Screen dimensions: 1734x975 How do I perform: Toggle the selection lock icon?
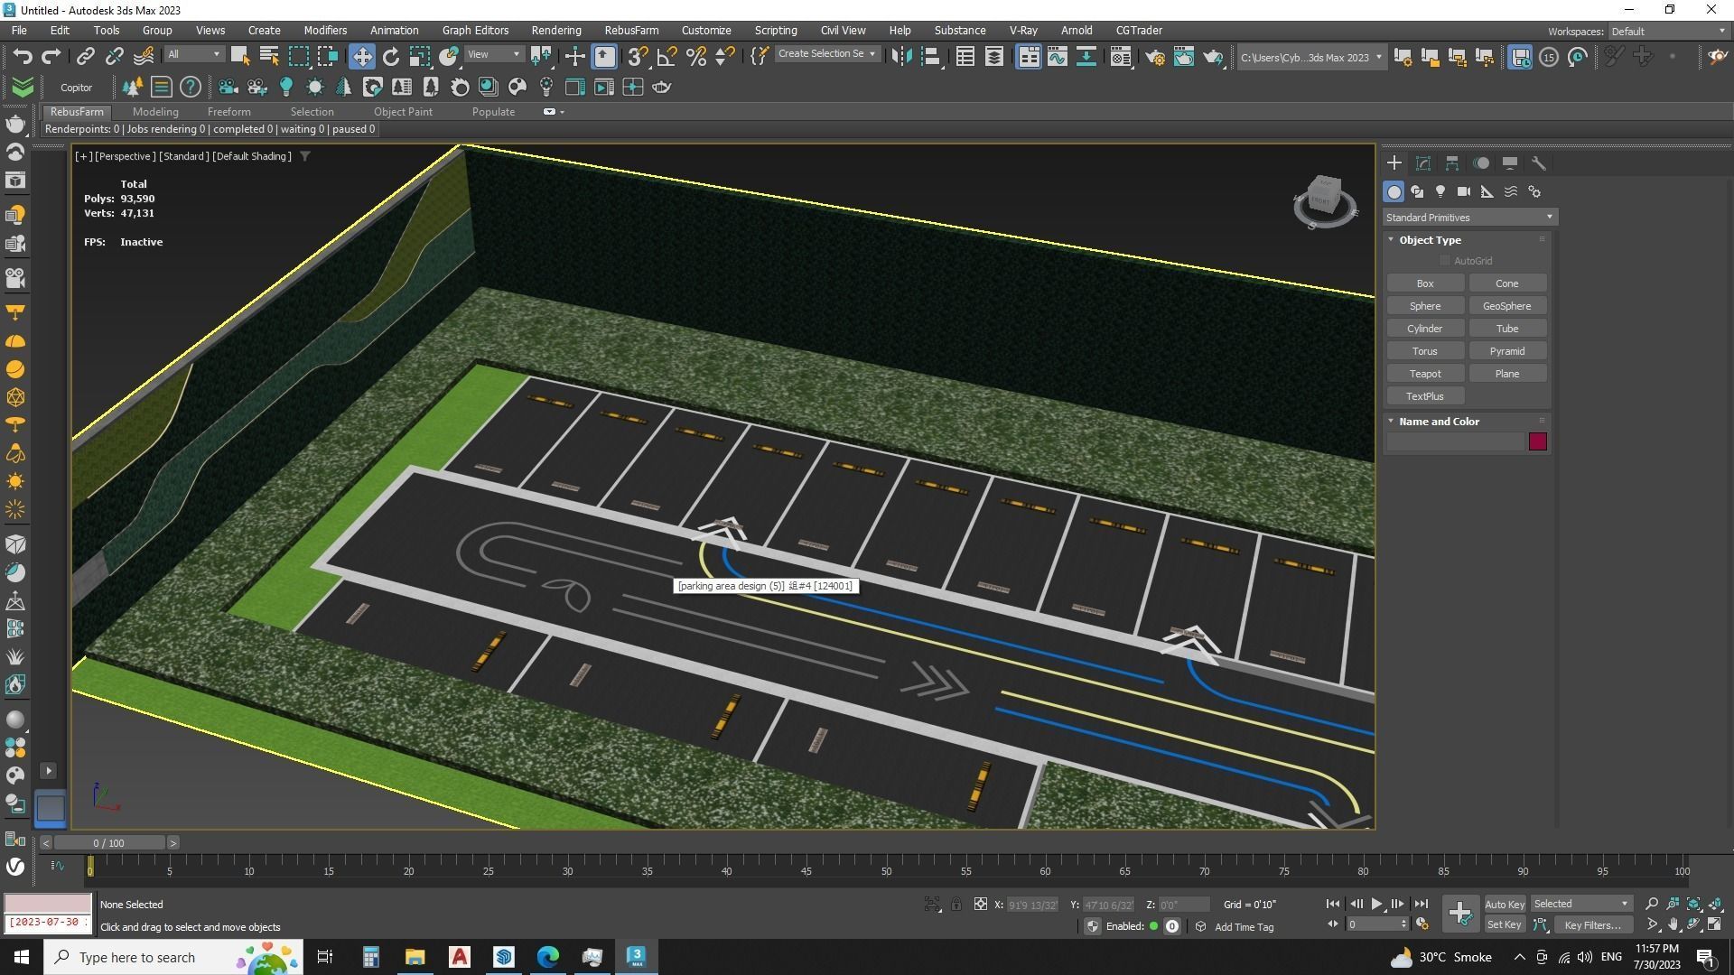click(956, 904)
